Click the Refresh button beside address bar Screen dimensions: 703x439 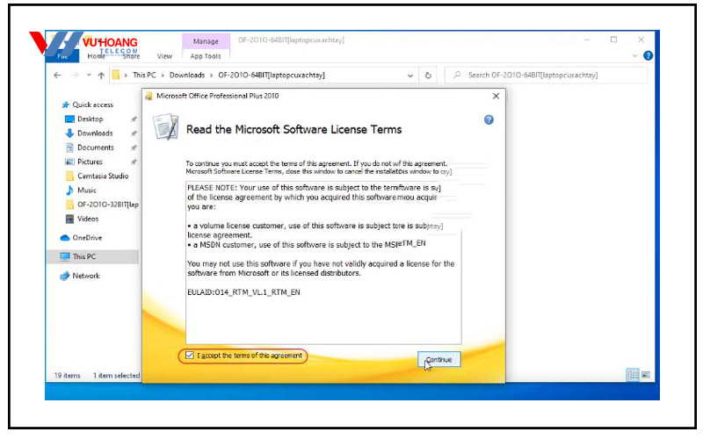(x=428, y=76)
